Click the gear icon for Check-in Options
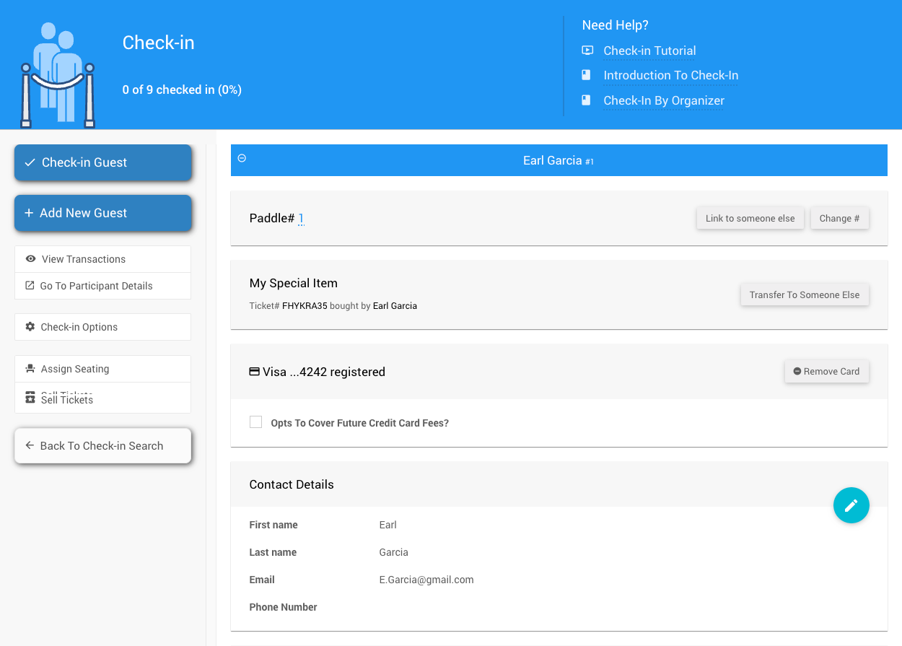This screenshot has width=902, height=646. click(30, 327)
